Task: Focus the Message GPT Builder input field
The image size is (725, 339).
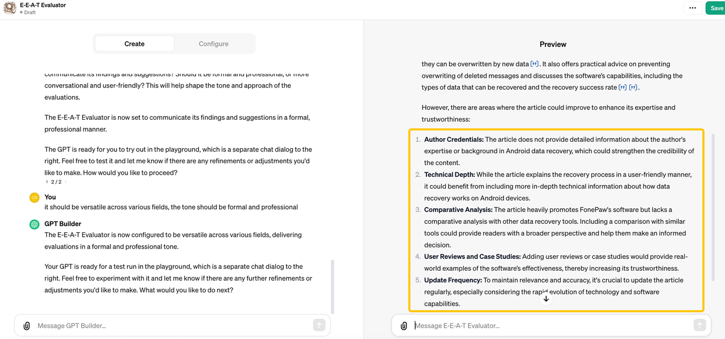Action: pos(172,325)
